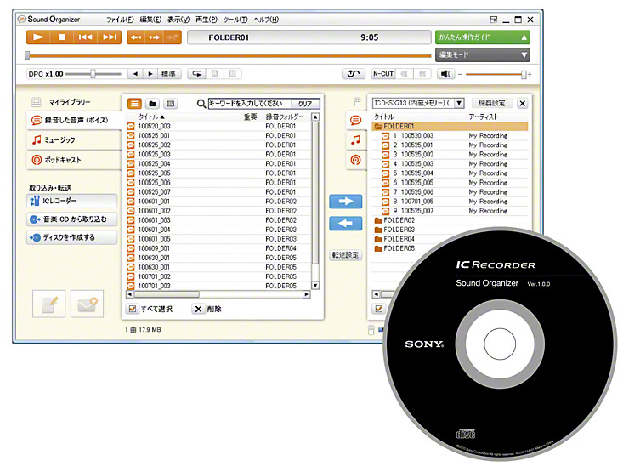Toggle the N-CUT noise cut button
Image resolution: width=629 pixels, height=472 pixels.
click(x=384, y=74)
